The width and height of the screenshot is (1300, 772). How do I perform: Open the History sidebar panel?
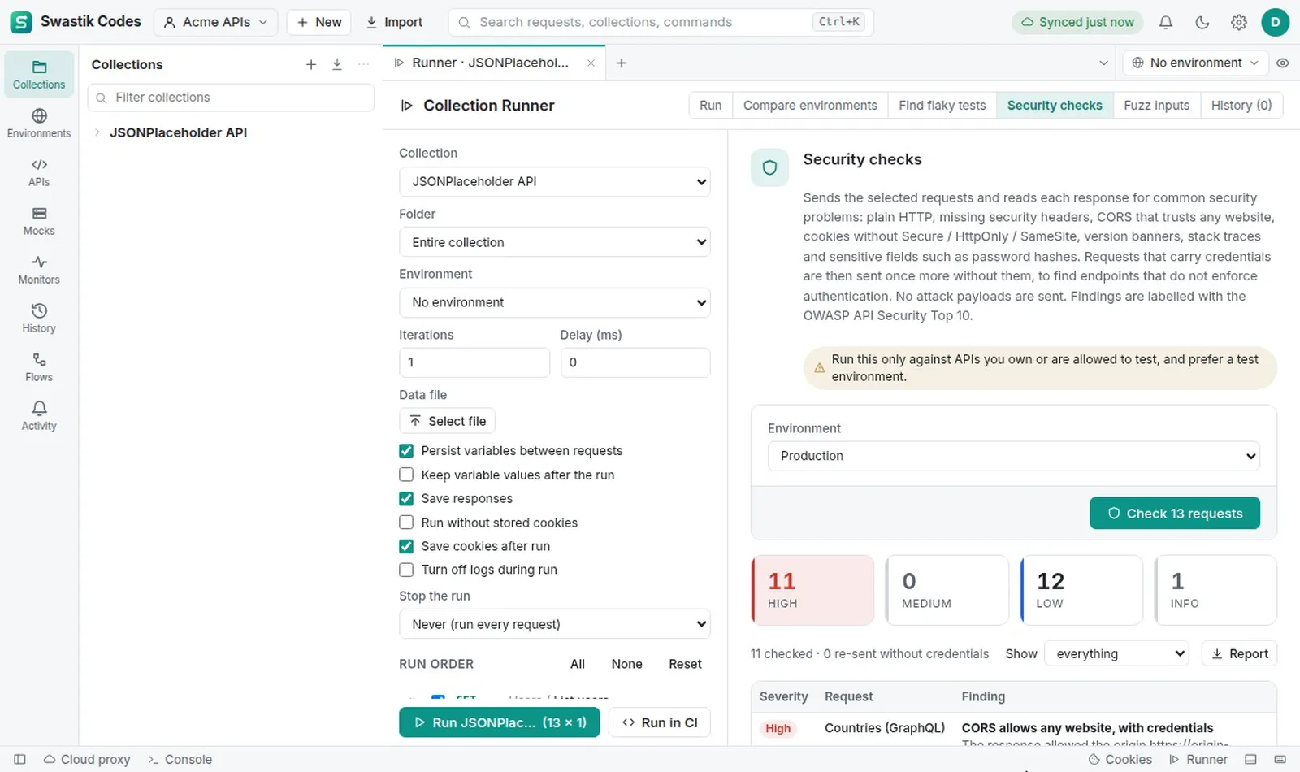pos(39,318)
